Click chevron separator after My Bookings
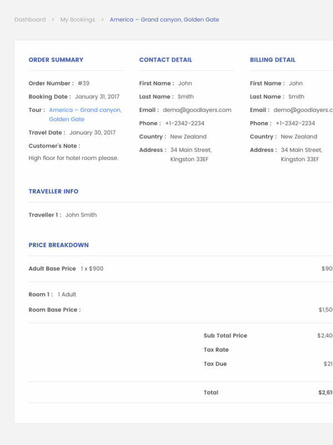This screenshot has width=333, height=445. [103, 19]
